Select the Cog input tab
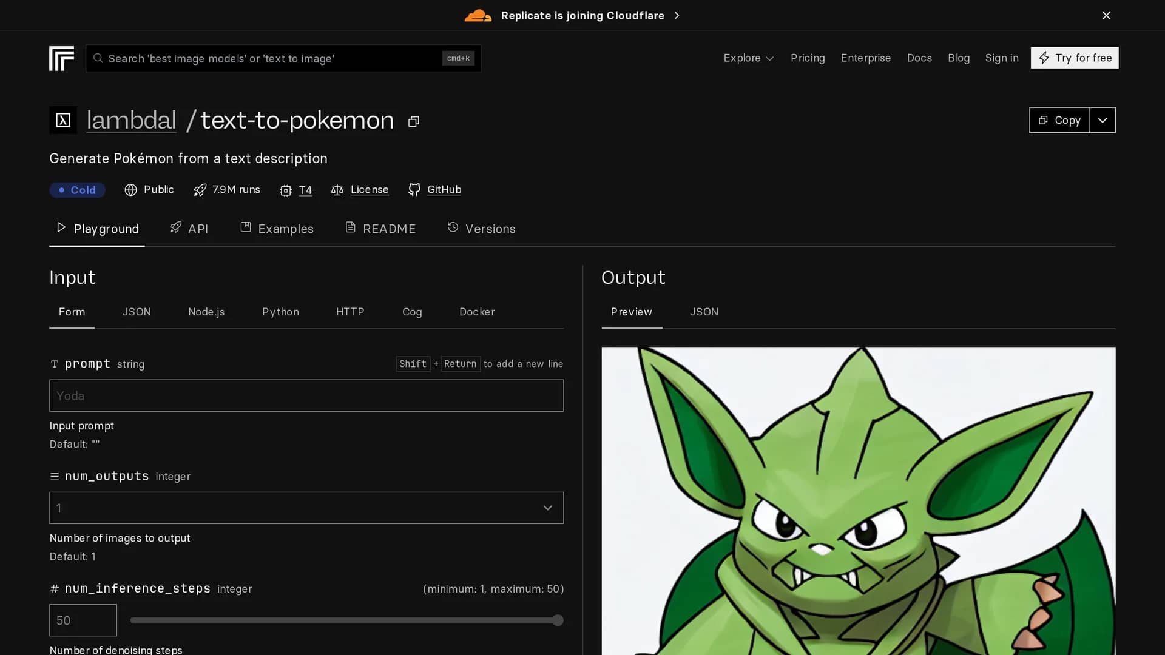The width and height of the screenshot is (1165, 655). (x=412, y=312)
